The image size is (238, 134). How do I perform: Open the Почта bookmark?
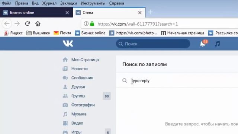pos(62,33)
